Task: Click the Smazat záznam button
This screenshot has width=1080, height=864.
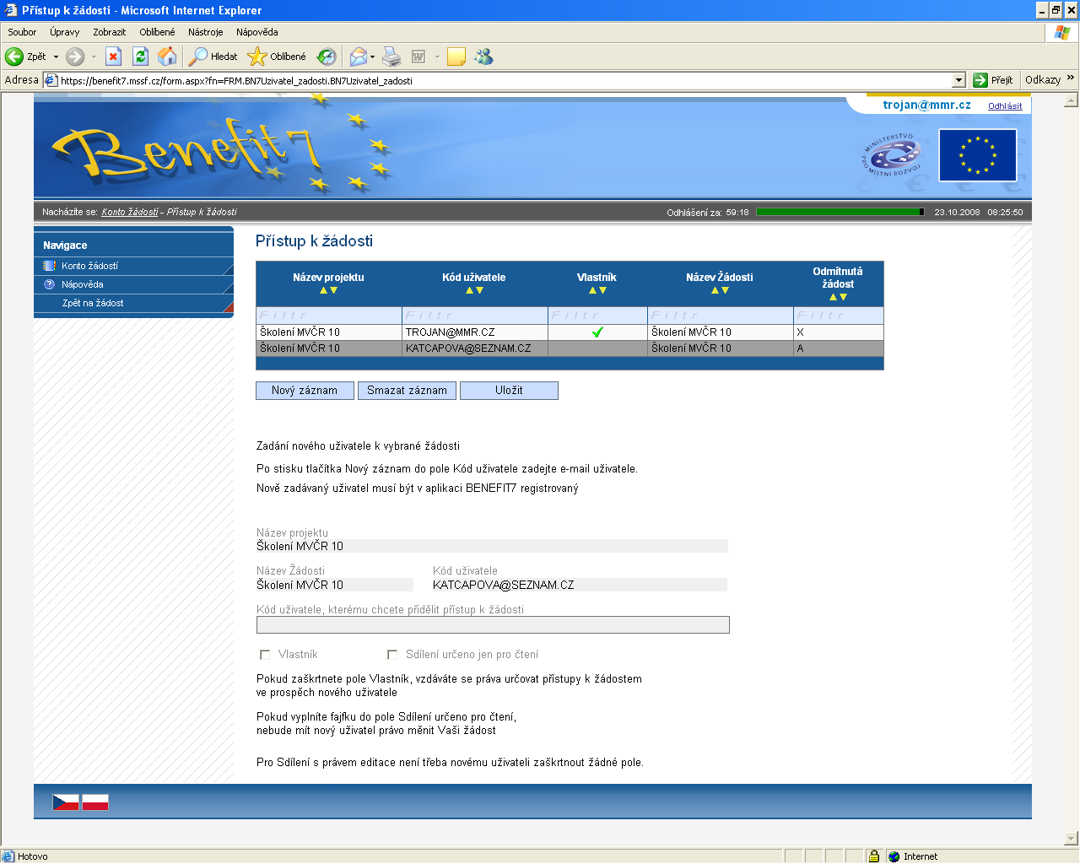Action: coord(408,391)
